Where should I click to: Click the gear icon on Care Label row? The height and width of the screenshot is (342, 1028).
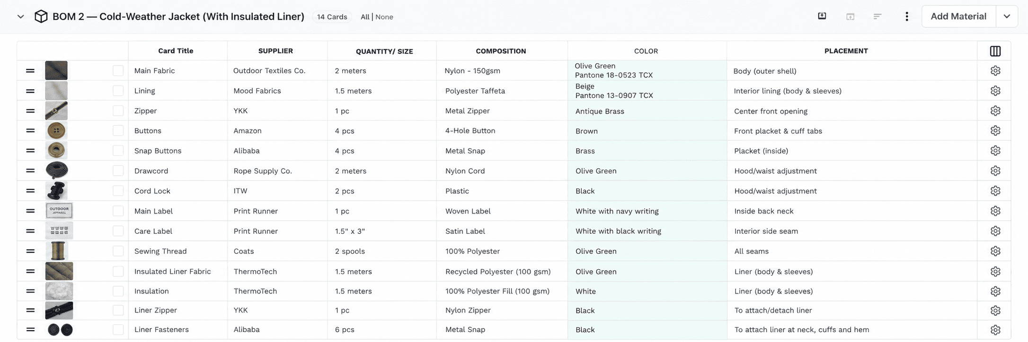[995, 231]
